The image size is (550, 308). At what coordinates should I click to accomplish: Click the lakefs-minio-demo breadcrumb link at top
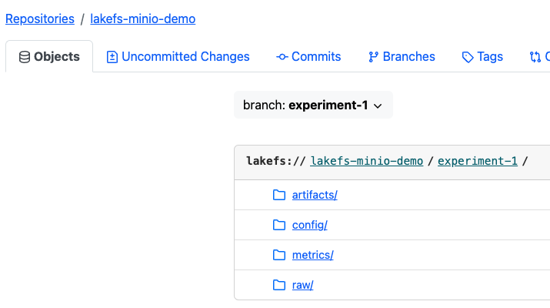142,18
